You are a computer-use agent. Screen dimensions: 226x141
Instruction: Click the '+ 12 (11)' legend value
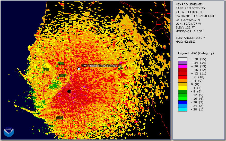199,73
